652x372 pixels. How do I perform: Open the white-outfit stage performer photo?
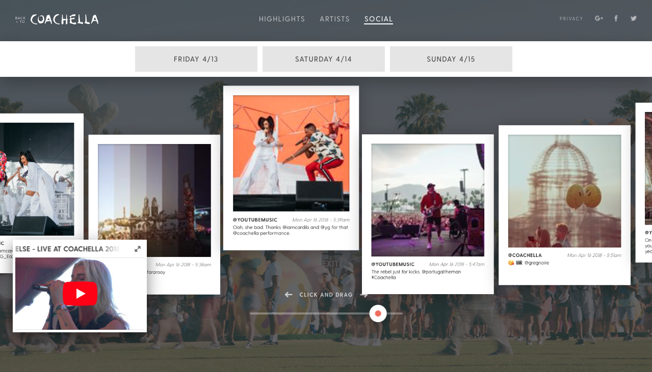point(37,179)
